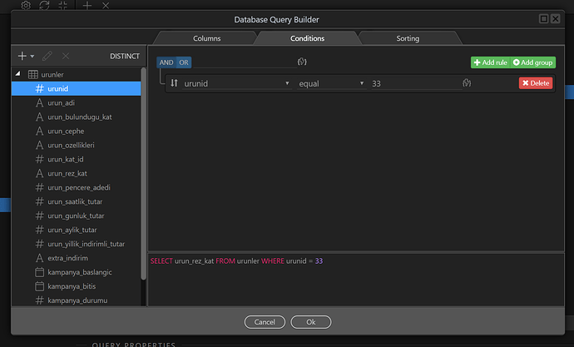
Task: Switch group operator to OR
Action: point(183,62)
